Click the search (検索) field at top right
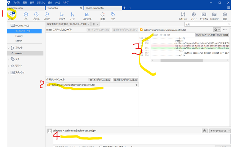The width and height of the screenshot is (231, 147). 208,24
